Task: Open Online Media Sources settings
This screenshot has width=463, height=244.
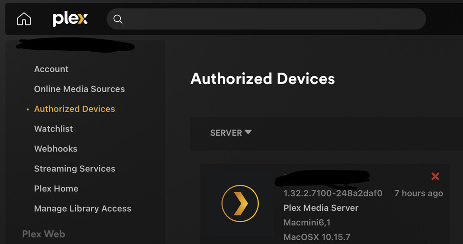Action: [x=79, y=89]
